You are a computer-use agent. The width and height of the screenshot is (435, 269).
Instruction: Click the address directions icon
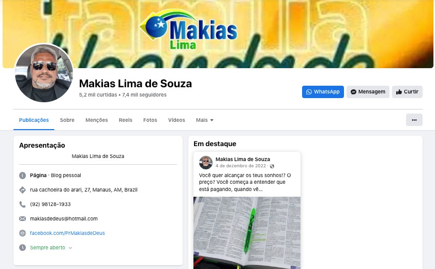22,190
